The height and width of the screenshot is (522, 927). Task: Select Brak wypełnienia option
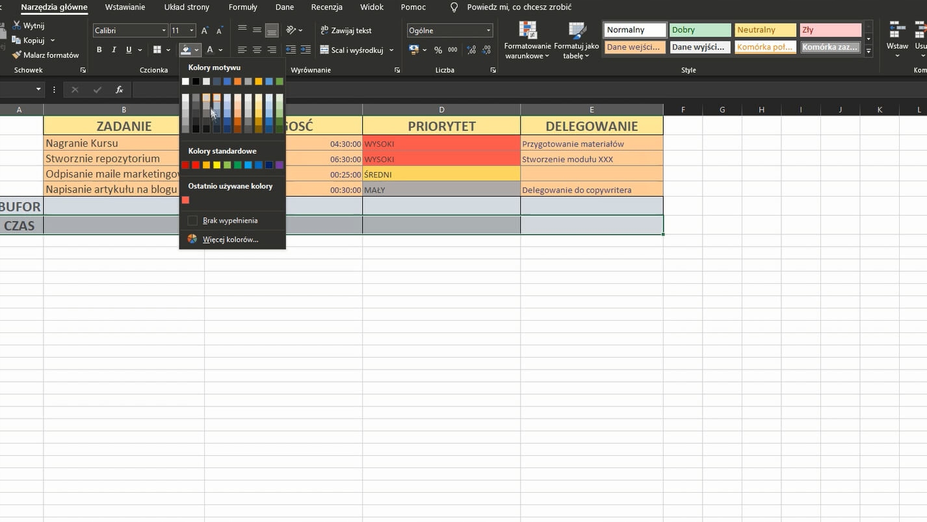pos(229,221)
